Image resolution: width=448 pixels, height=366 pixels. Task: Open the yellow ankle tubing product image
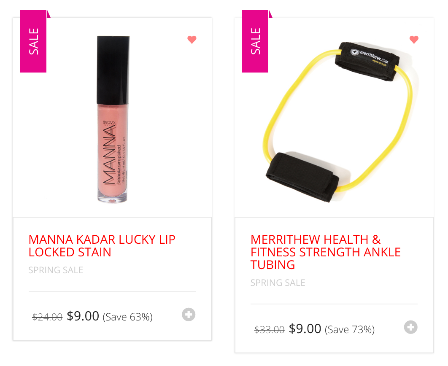(338, 122)
